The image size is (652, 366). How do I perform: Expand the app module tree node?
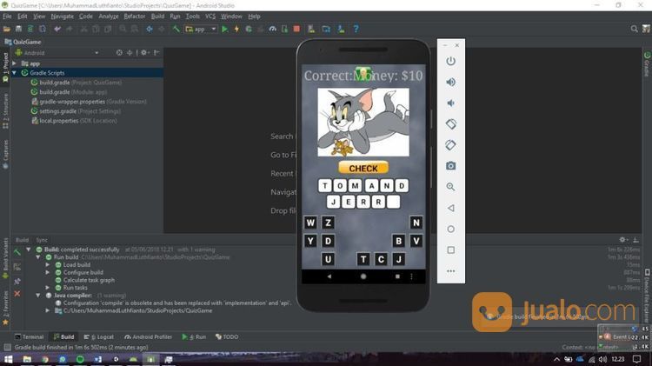(x=15, y=63)
